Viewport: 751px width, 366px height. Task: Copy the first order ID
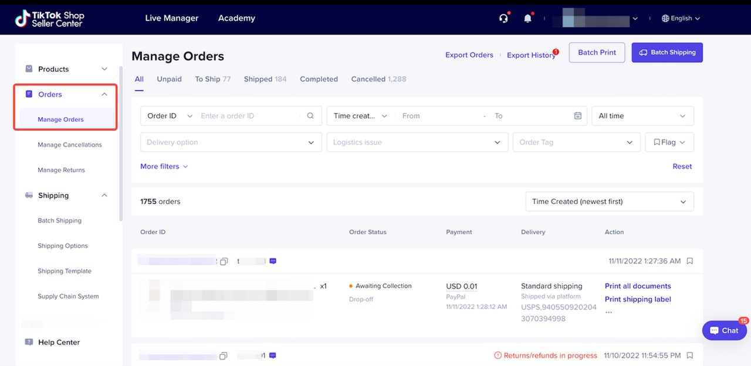[224, 261]
